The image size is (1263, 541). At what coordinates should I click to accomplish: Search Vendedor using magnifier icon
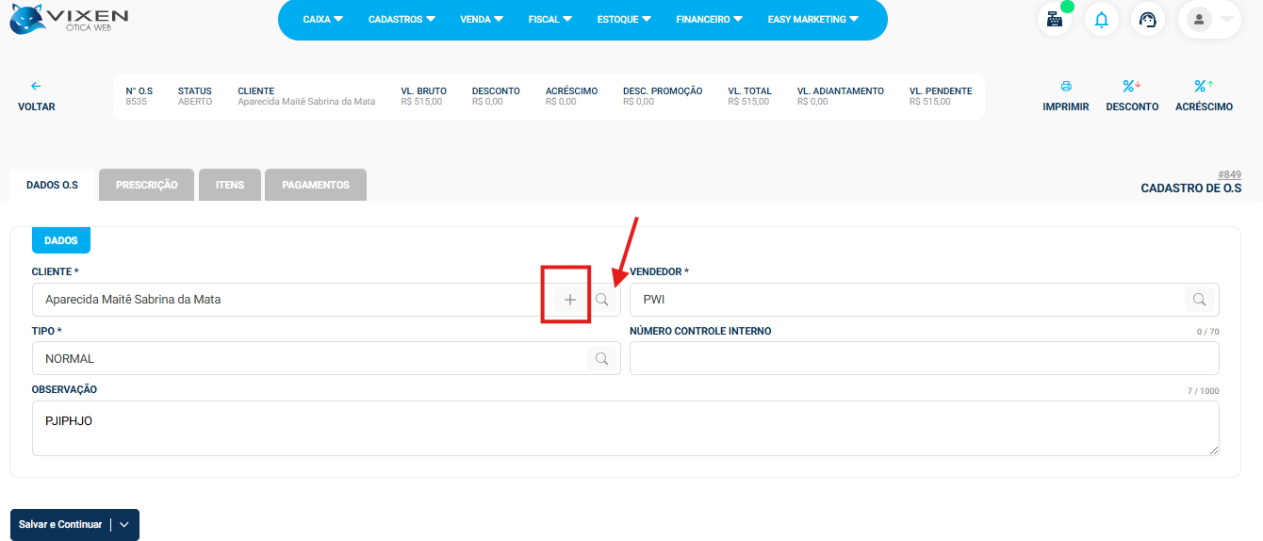[1199, 300]
